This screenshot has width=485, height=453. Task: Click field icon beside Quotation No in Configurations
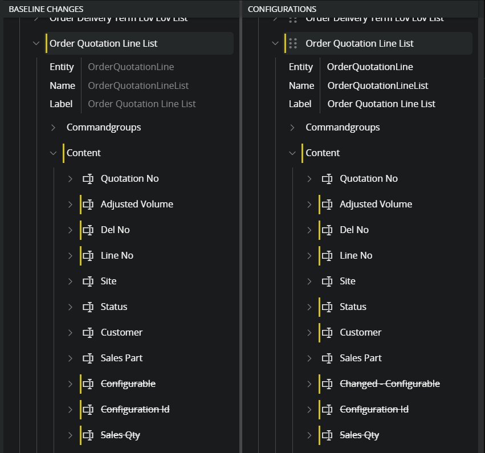tap(327, 179)
